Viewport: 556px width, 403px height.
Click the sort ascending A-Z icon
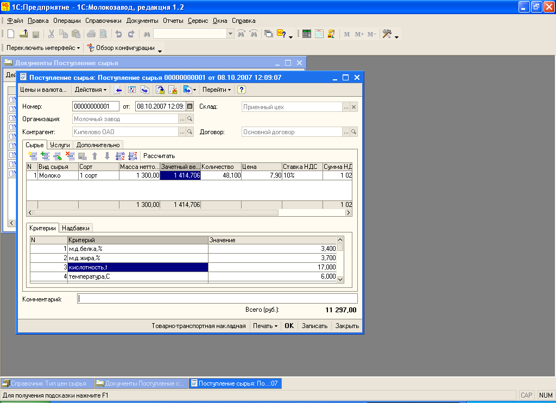click(120, 156)
